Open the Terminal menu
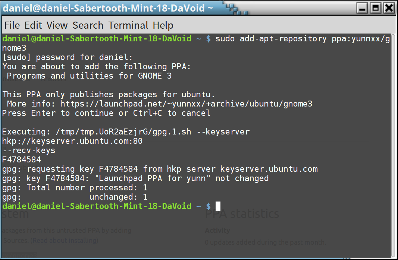Viewport: 398px width, 260px height. click(x=128, y=25)
